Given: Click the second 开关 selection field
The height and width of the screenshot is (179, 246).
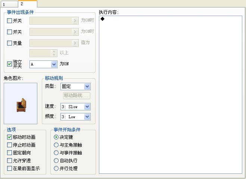Looking at the screenshot, I should click(x=54, y=32).
